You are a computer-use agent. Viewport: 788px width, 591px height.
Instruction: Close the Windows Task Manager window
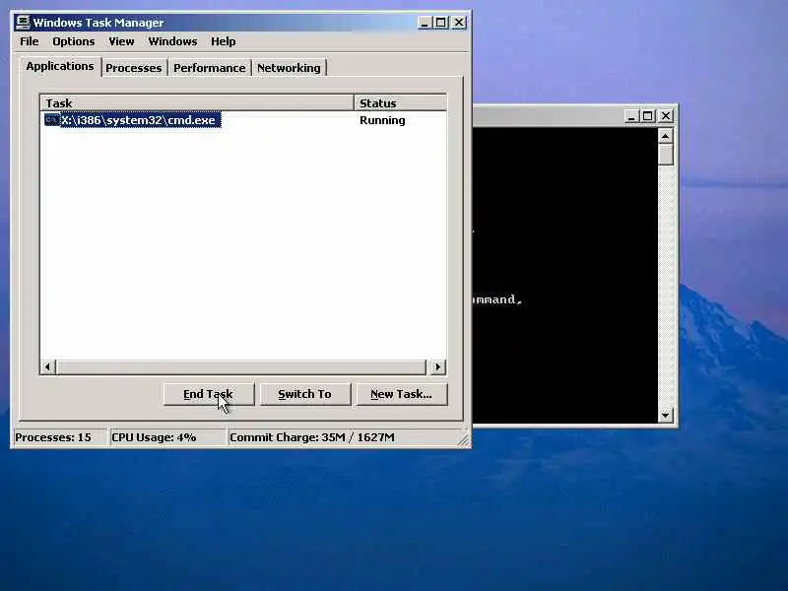click(x=459, y=23)
